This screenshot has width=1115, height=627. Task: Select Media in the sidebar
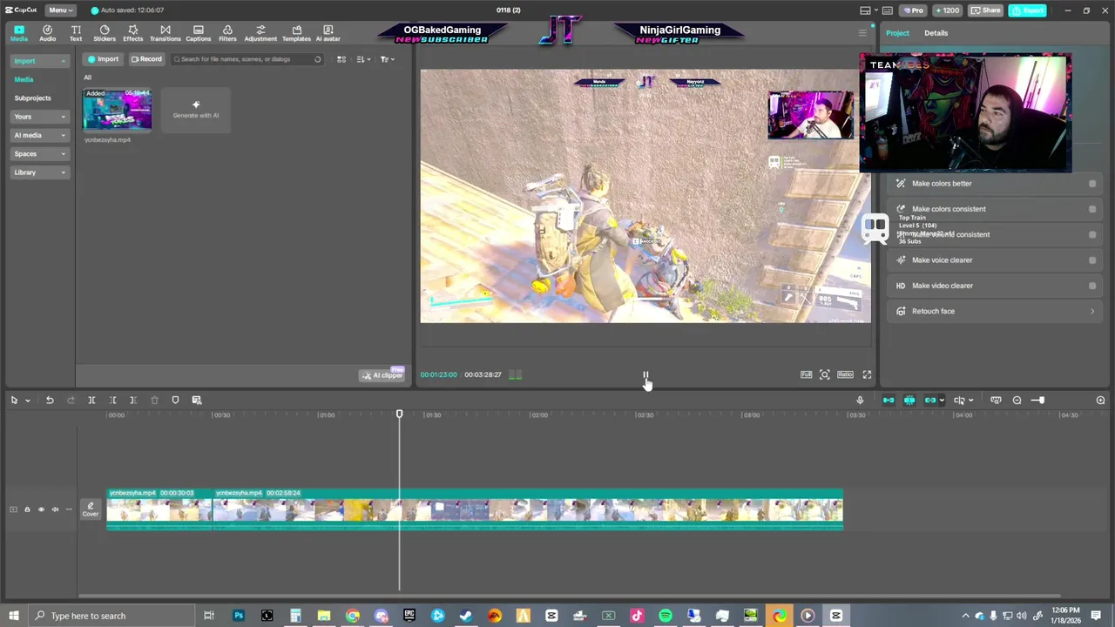click(x=24, y=79)
